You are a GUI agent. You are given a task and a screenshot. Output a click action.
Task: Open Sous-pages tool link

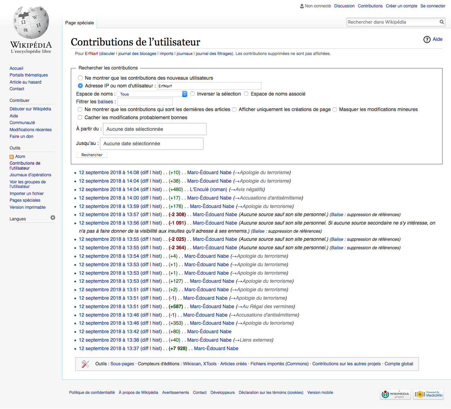[x=122, y=364]
